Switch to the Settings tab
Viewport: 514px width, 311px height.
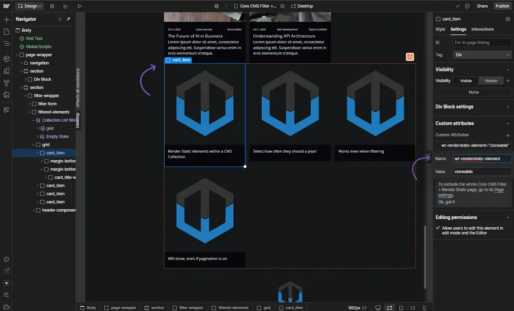click(x=458, y=29)
